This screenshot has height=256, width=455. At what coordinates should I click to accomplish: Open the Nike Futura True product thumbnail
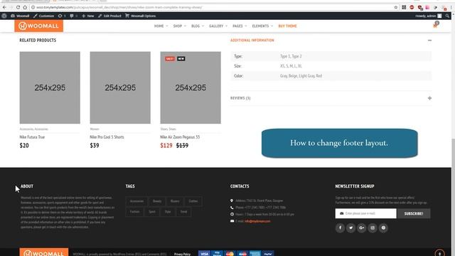50,87
